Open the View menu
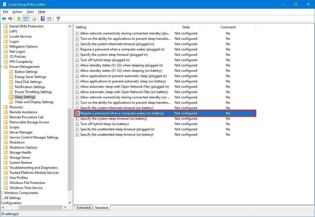 click(30, 12)
